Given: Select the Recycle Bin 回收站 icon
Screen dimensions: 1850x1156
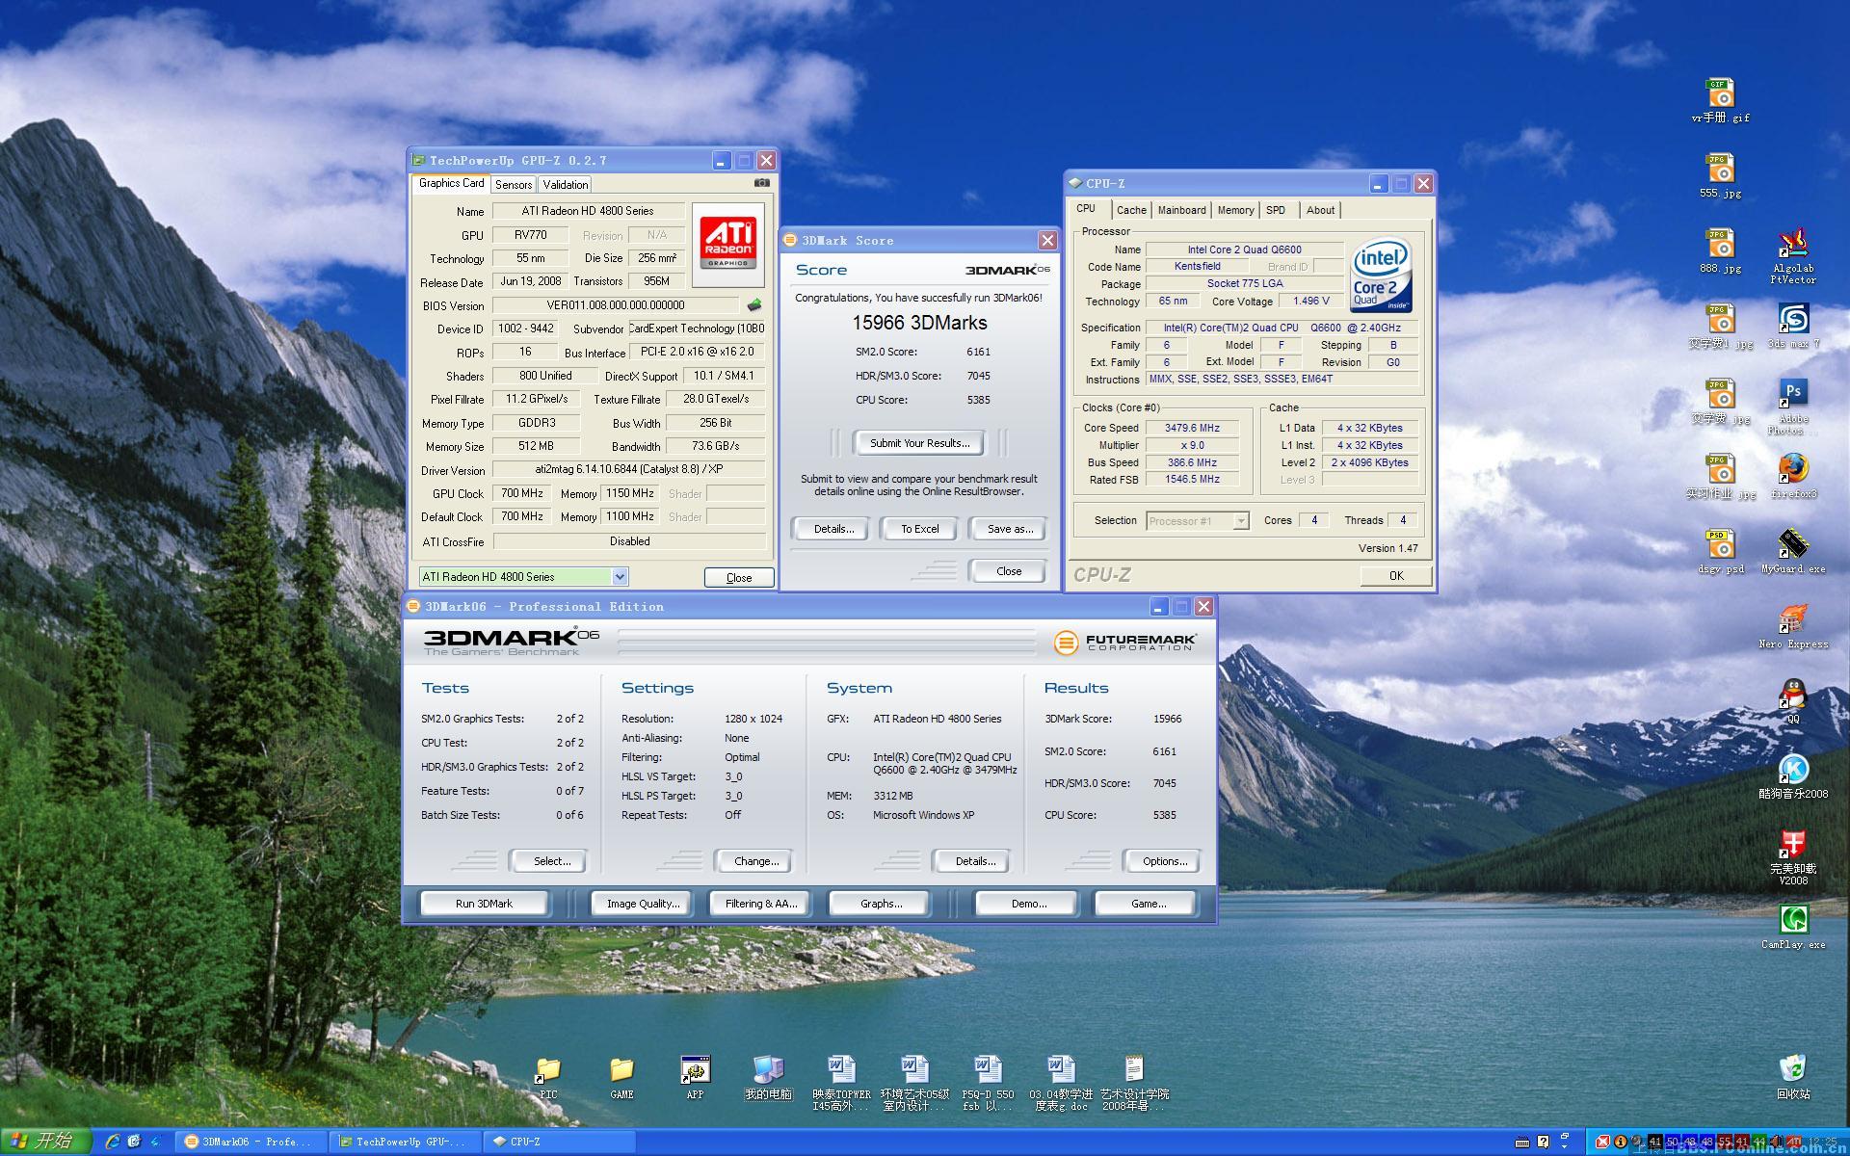Looking at the screenshot, I should pyautogui.click(x=1792, y=1078).
